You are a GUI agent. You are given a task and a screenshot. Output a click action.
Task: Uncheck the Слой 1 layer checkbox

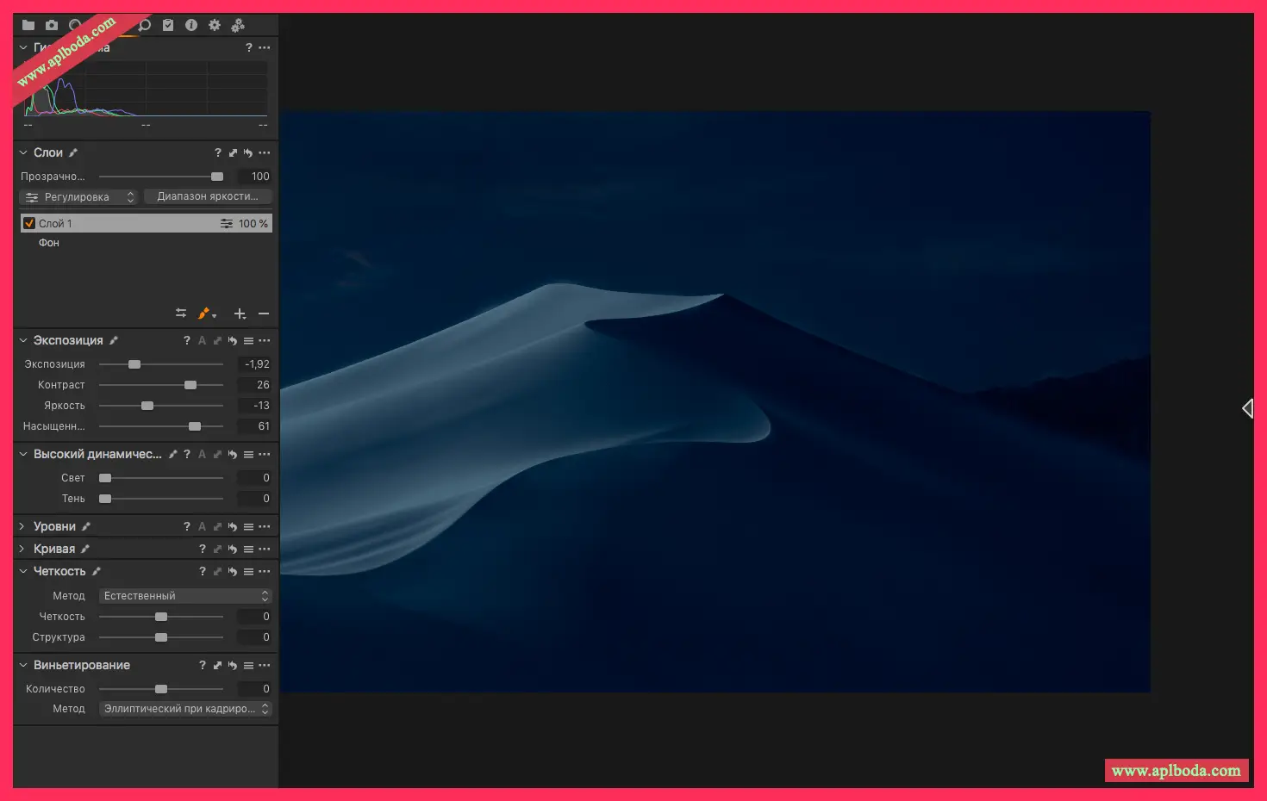coord(29,223)
